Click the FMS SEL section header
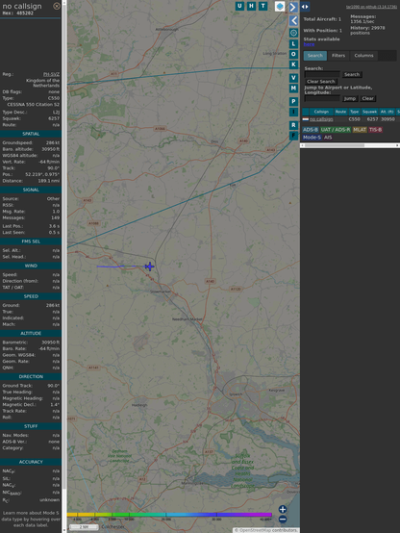Screen dimensions: 400x533 point(31,241)
